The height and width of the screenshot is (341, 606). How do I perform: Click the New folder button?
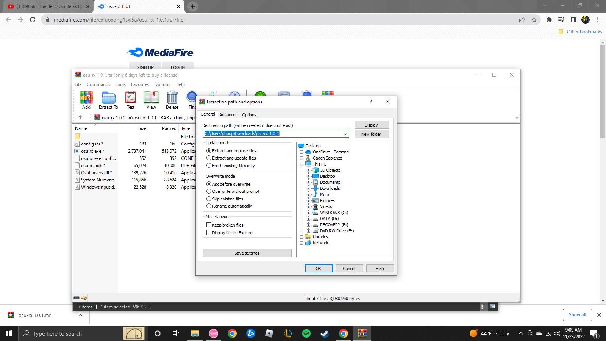[371, 134]
